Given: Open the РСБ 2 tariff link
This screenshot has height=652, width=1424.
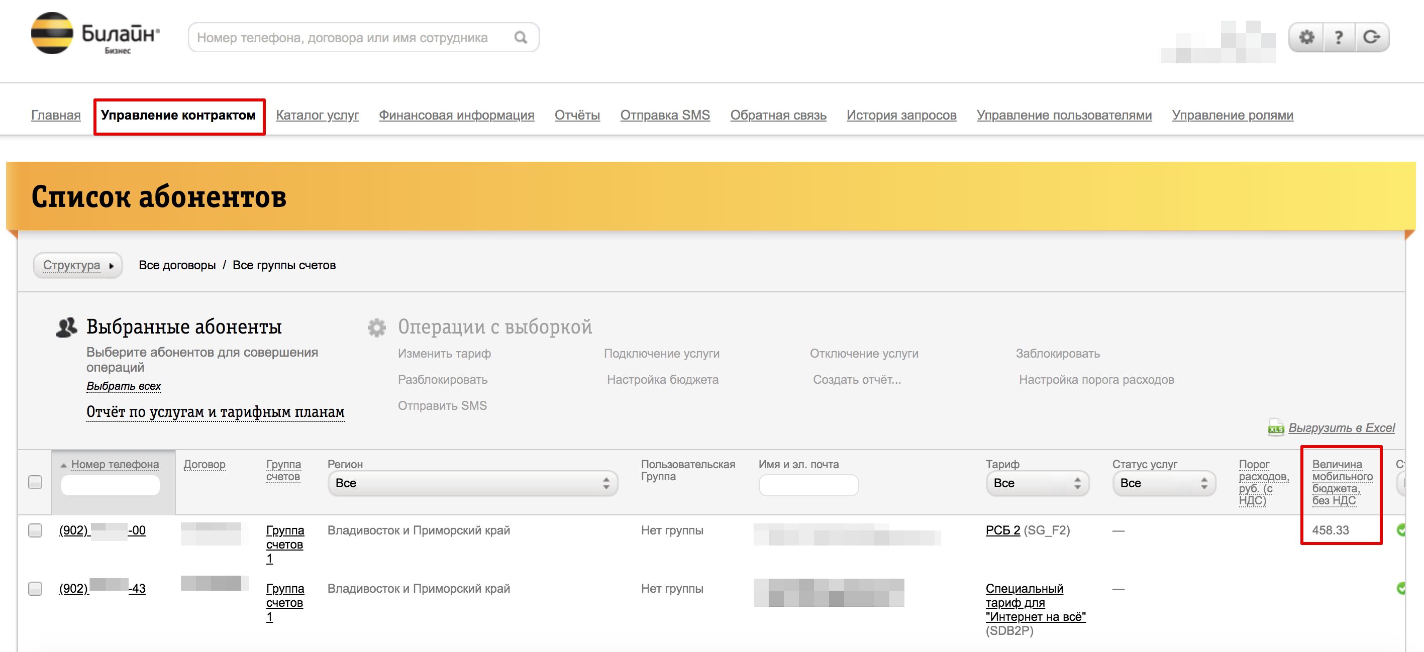Looking at the screenshot, I should point(1003,530).
